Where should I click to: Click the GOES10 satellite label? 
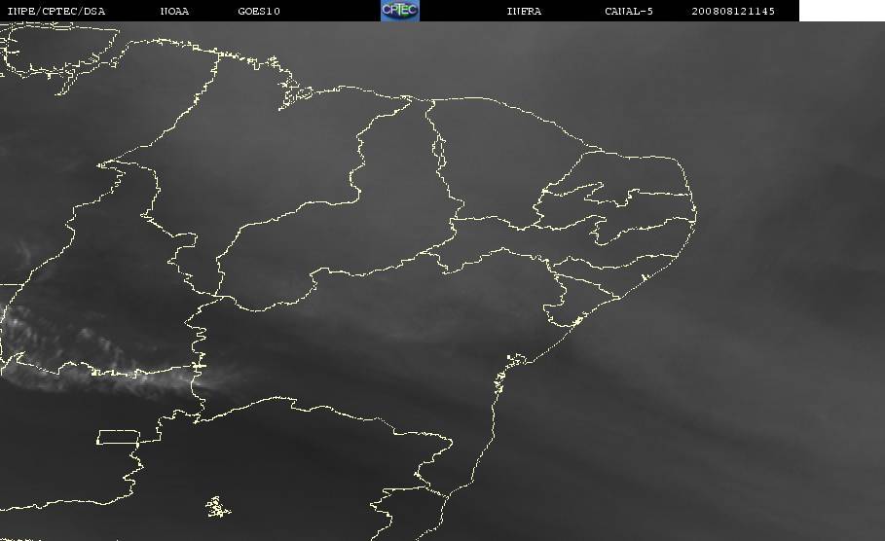pos(259,12)
